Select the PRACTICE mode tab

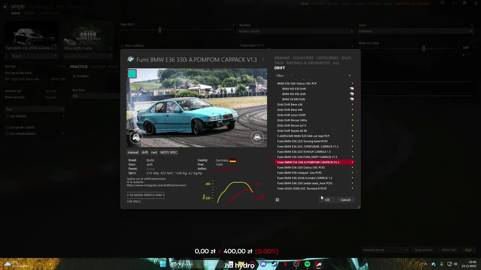click(79, 67)
